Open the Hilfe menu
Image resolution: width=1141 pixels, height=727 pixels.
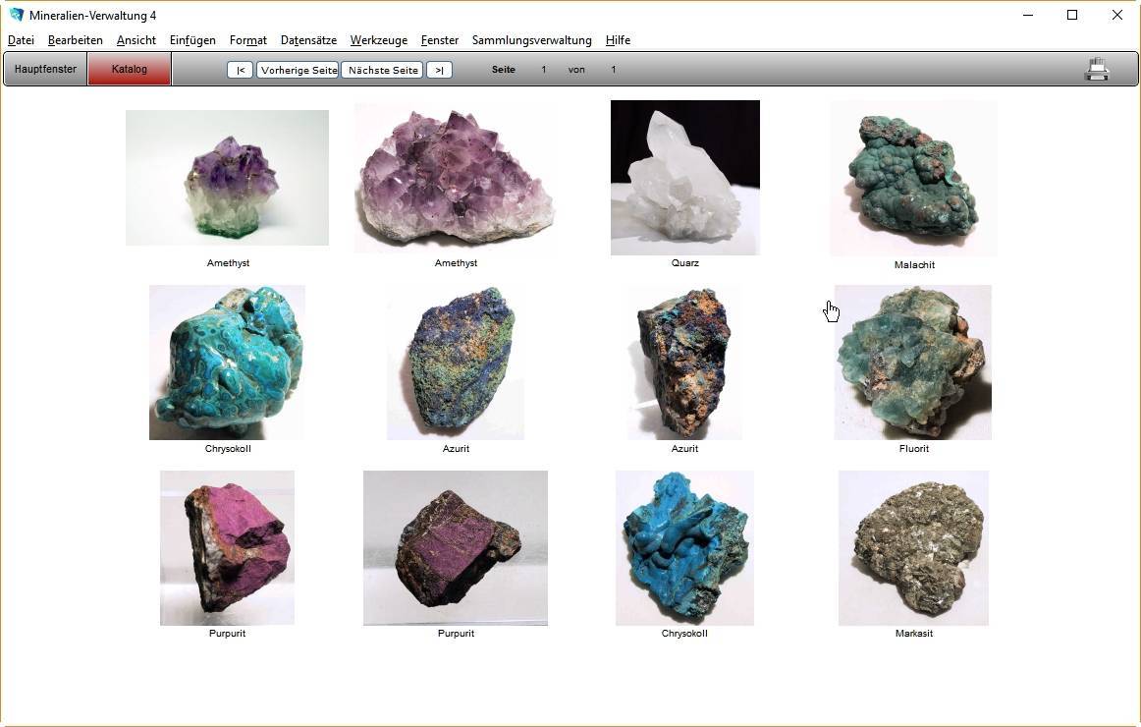coord(618,40)
